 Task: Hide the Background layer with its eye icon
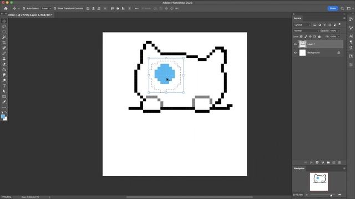[295, 53]
